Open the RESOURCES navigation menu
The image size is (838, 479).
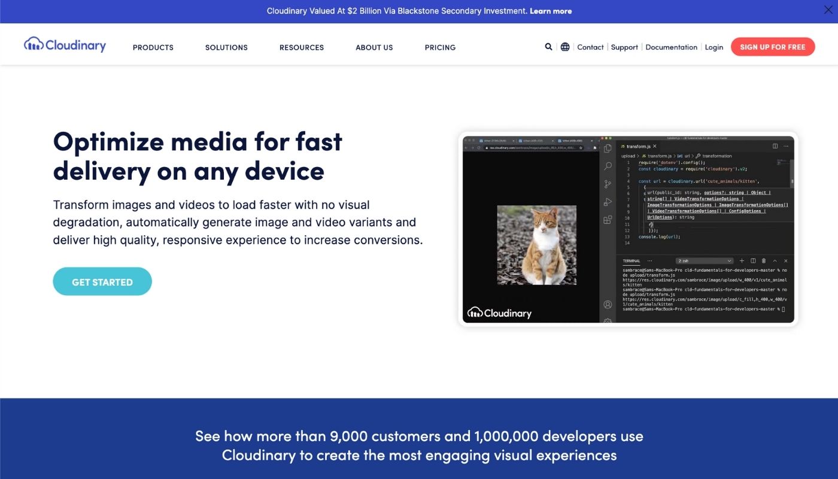coord(302,47)
